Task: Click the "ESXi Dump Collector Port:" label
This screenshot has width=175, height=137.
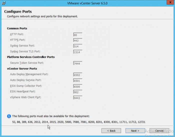Action: (26, 86)
